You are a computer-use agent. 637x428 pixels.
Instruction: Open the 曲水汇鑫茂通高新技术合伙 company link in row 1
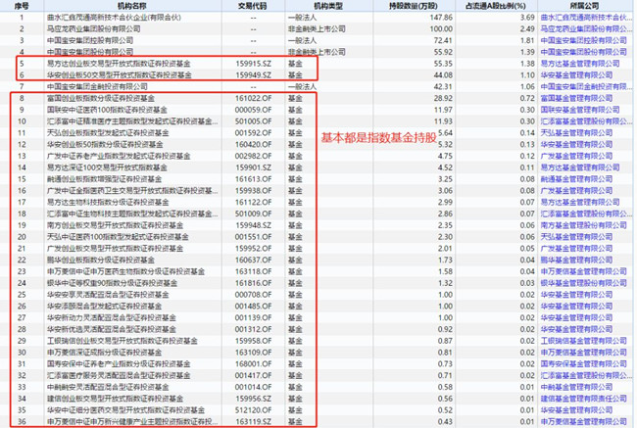tap(587, 18)
